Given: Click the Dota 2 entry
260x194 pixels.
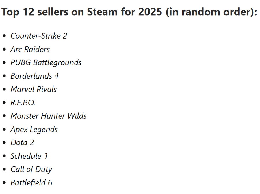Looking at the screenshot, I should [22, 142].
